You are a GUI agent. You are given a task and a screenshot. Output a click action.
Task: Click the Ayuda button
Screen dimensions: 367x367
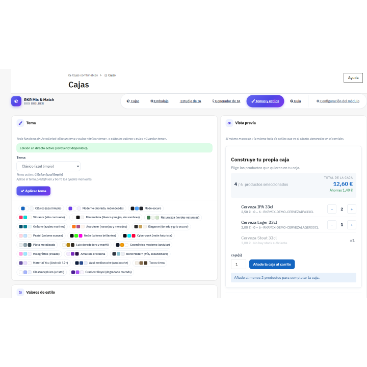tap(353, 77)
